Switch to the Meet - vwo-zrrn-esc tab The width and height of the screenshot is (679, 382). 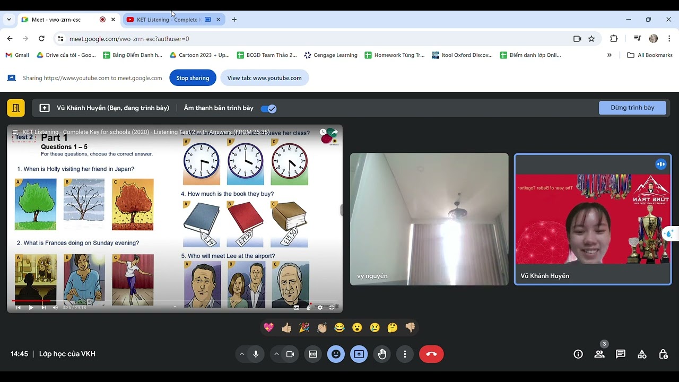click(69, 20)
